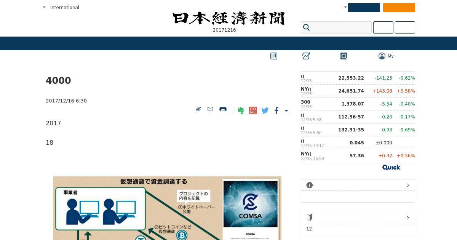Click the percentage change +0.56%
Screen dimensions: 457x240
[x=406, y=156]
